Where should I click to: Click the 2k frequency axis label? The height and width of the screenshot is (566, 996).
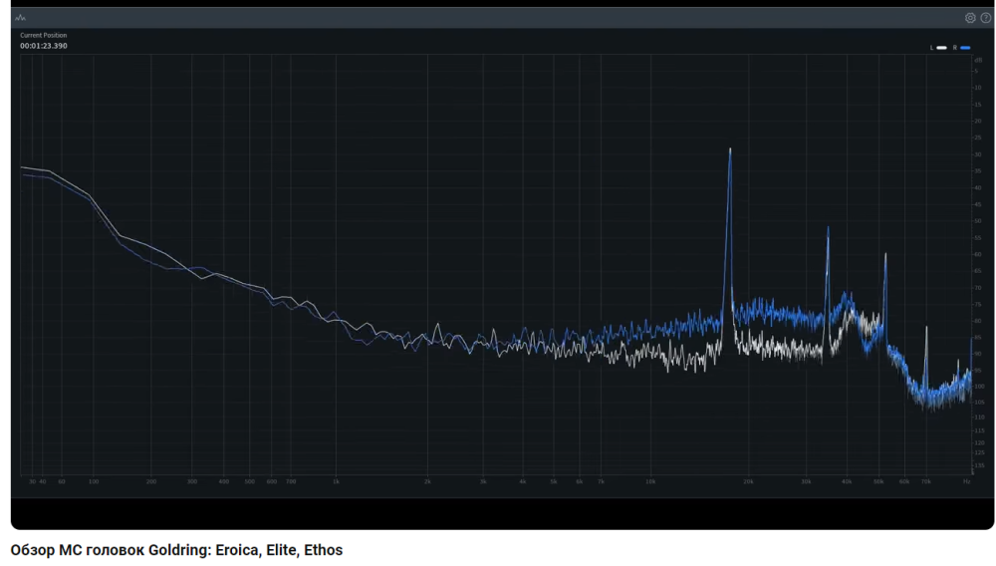tap(427, 481)
